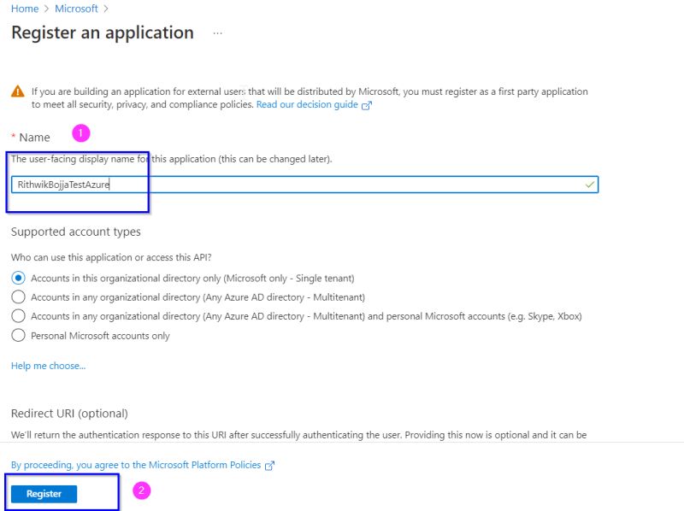Open the Microsoft breadcrumb entry
The width and height of the screenshot is (684, 511).
(75, 9)
